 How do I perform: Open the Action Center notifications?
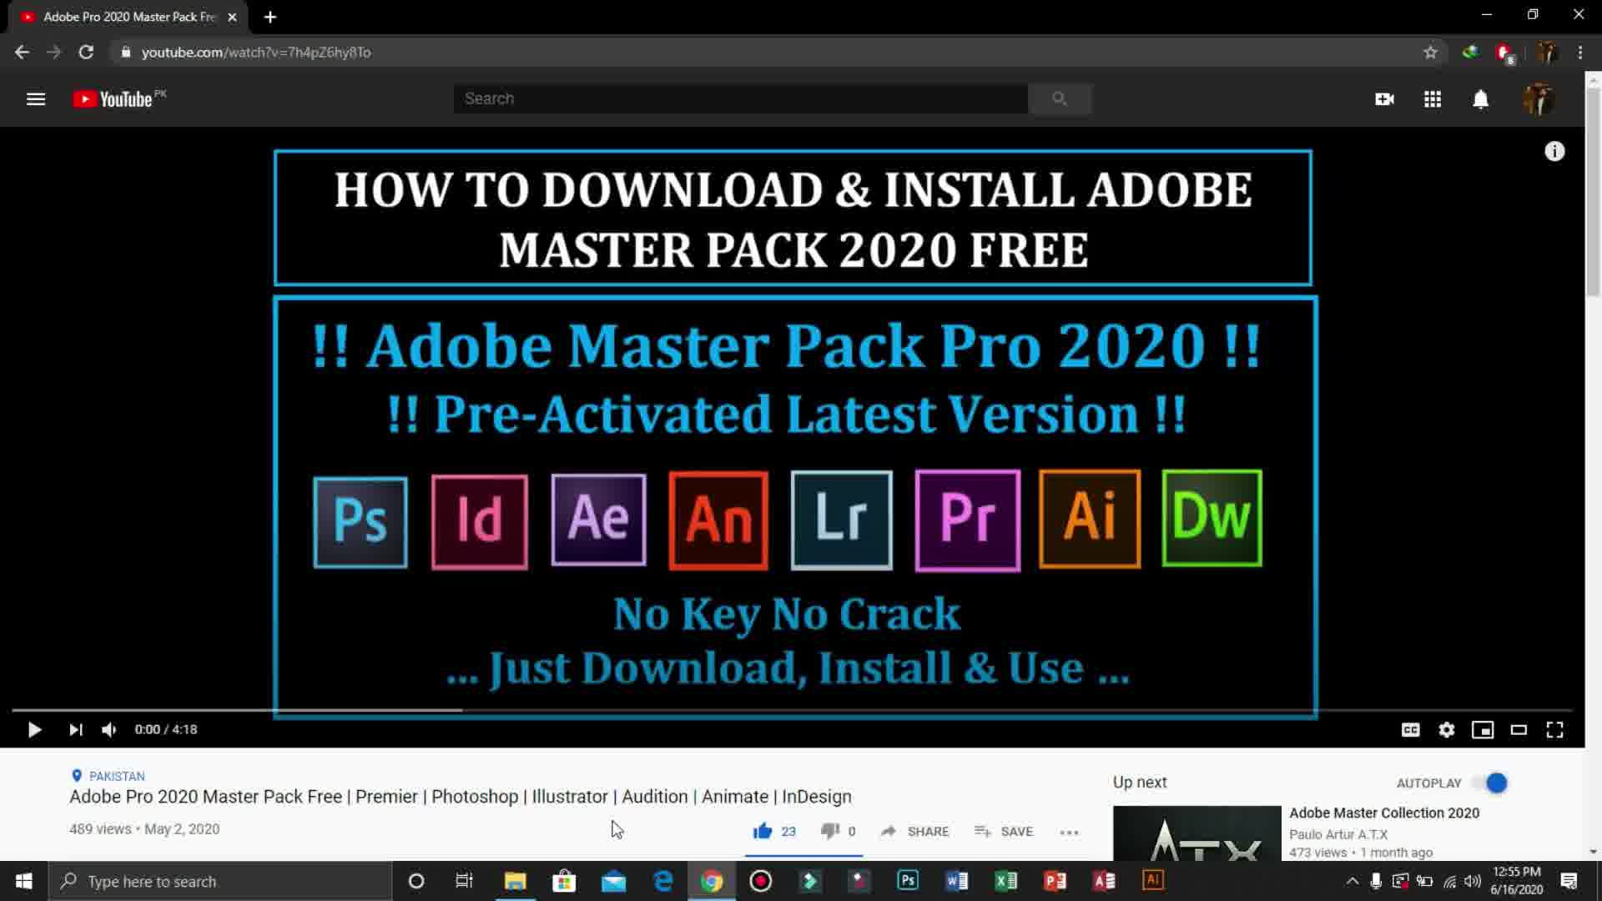(x=1569, y=881)
